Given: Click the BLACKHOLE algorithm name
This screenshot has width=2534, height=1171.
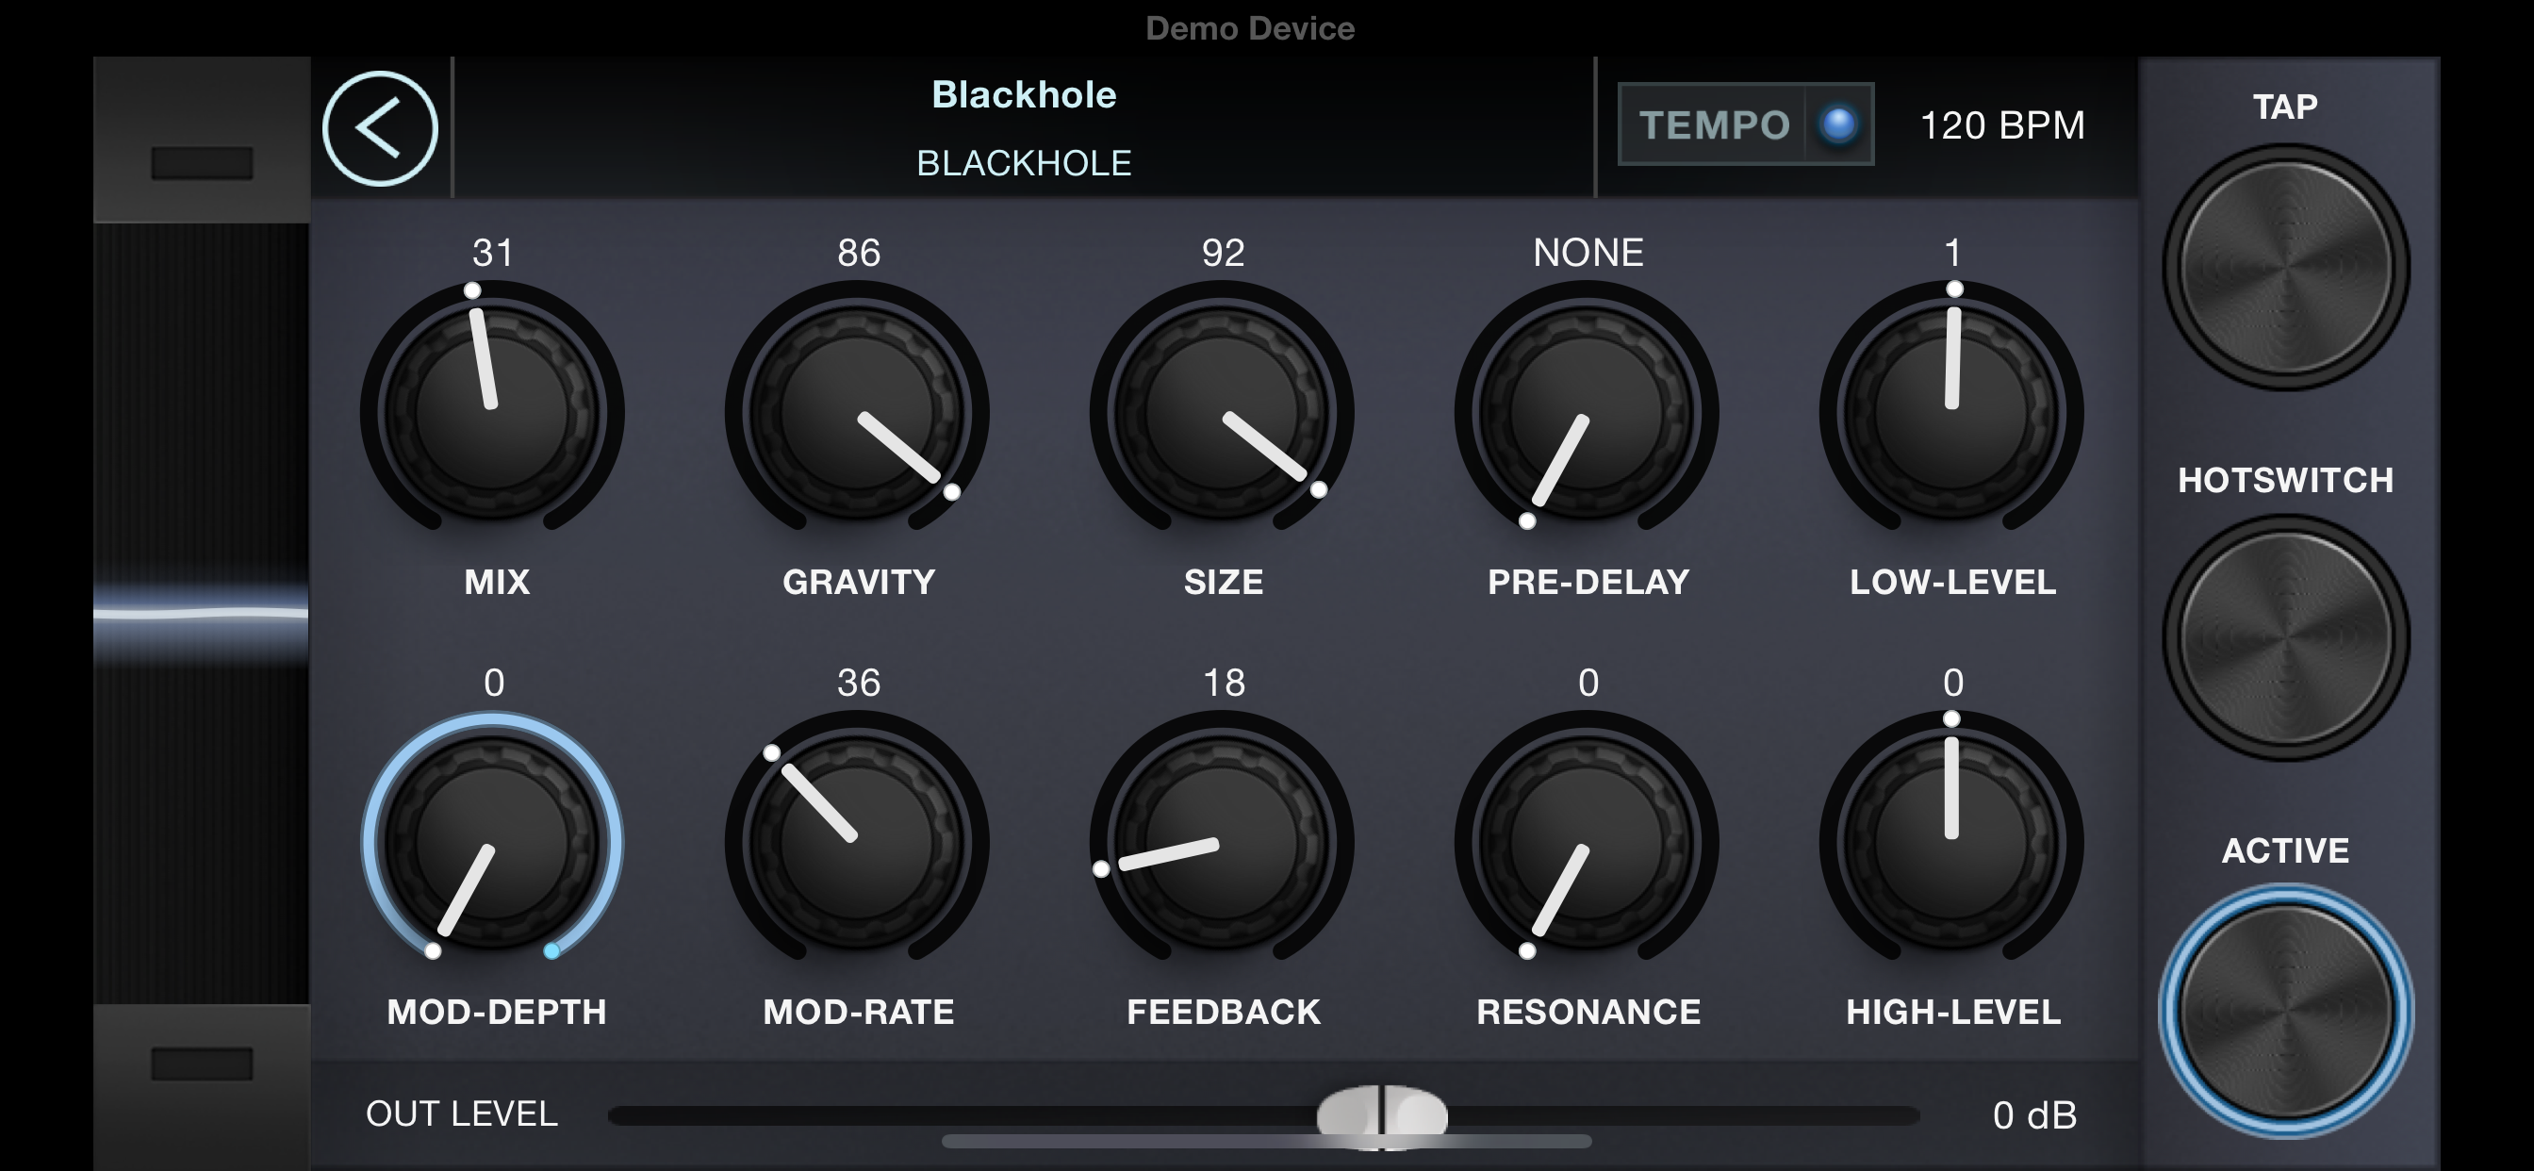Looking at the screenshot, I should (x=1024, y=162).
